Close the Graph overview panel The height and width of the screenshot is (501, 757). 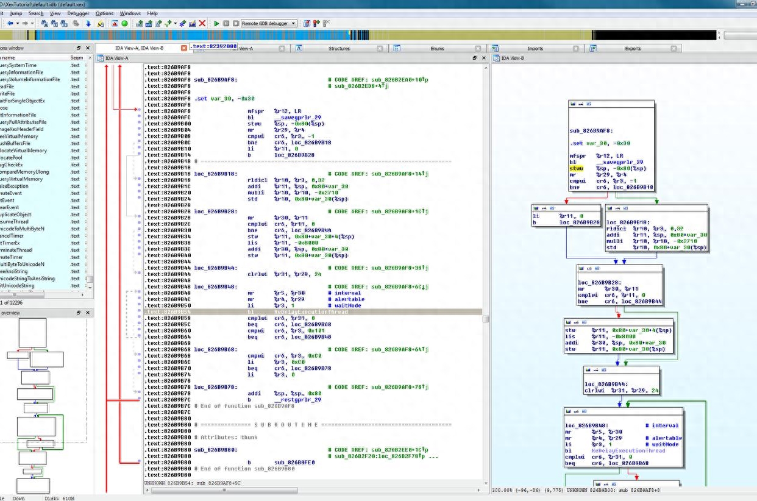[x=88, y=313]
